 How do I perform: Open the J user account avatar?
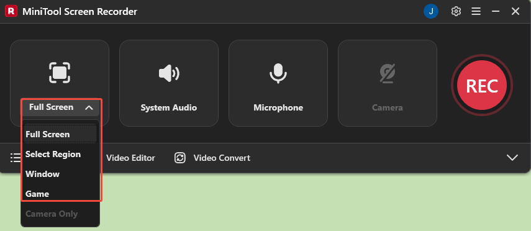coord(431,12)
